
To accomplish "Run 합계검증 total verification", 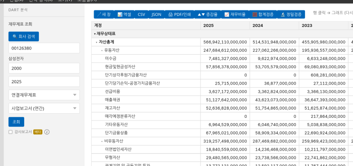I will (x=263, y=15).
